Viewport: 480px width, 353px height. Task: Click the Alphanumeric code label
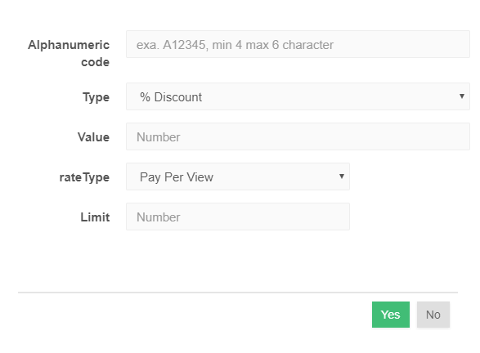(69, 53)
